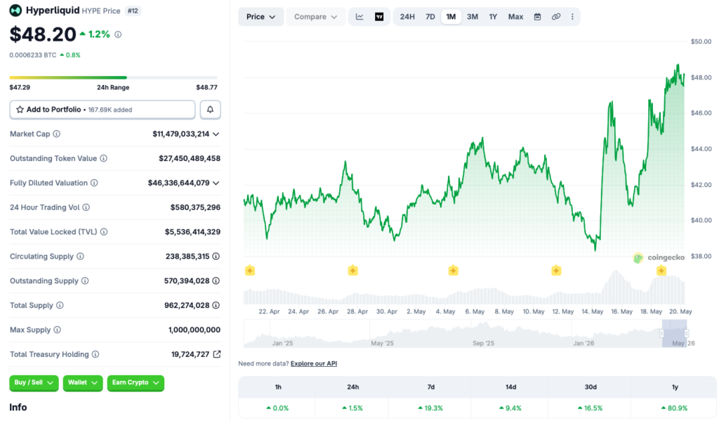
Task: Select the 1Y chart range
Action: pos(493,17)
